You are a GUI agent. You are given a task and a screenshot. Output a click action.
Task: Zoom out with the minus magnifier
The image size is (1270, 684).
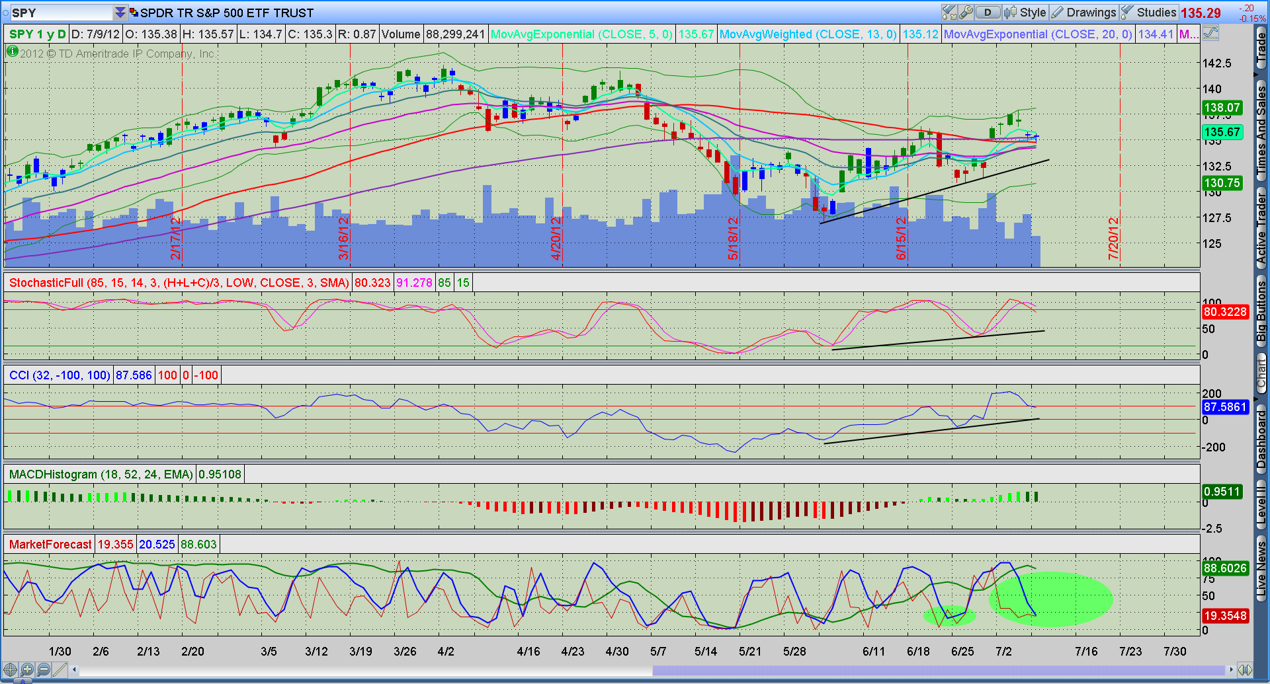click(44, 669)
